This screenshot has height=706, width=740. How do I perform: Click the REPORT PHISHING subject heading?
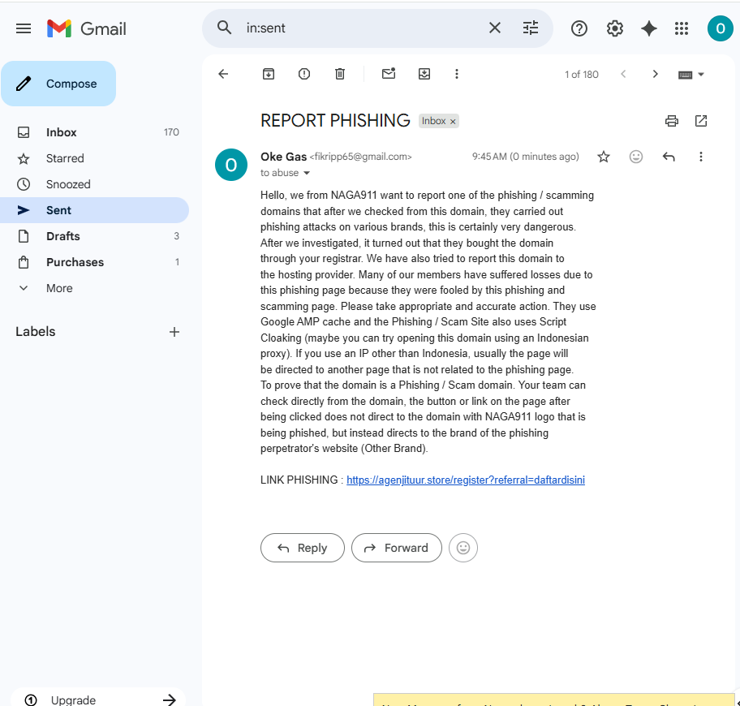point(335,121)
